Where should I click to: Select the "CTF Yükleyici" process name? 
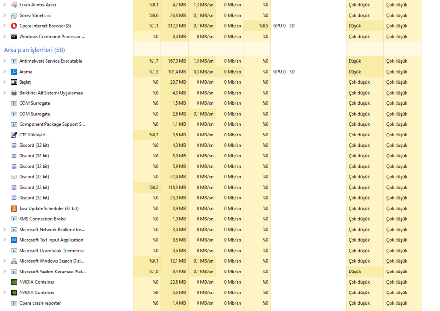[x=32, y=135]
